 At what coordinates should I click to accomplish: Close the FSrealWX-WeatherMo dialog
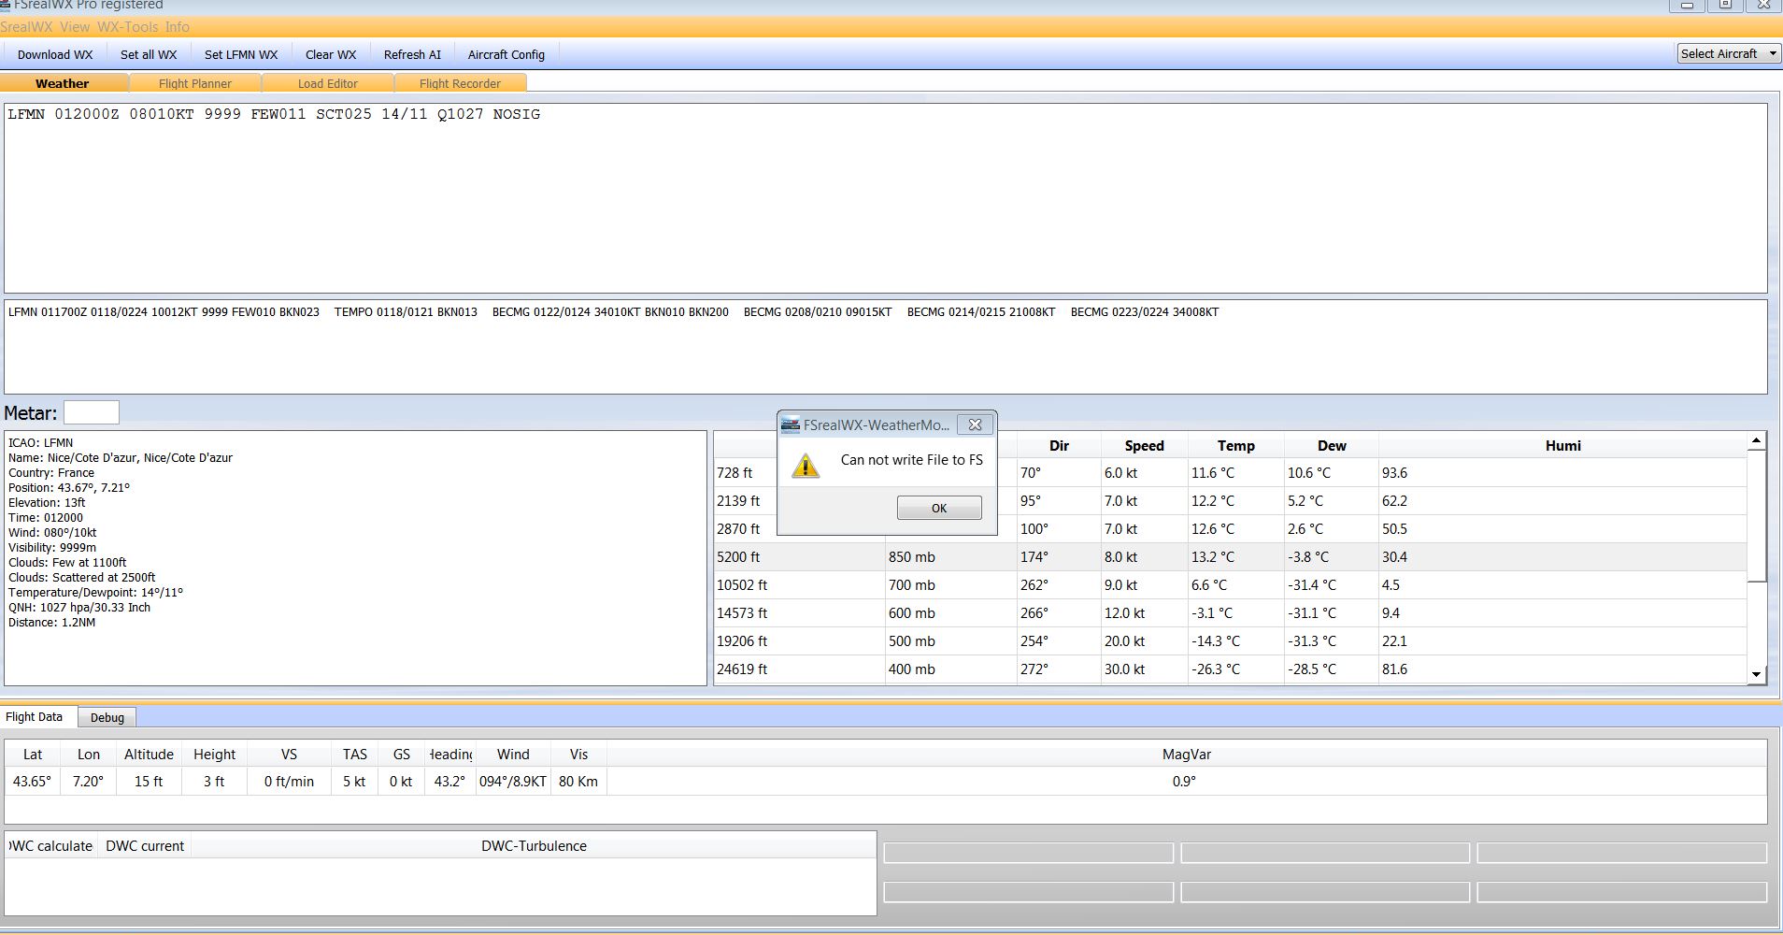[975, 424]
